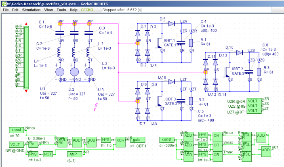Select the NOT logic block

(x=48, y=154)
